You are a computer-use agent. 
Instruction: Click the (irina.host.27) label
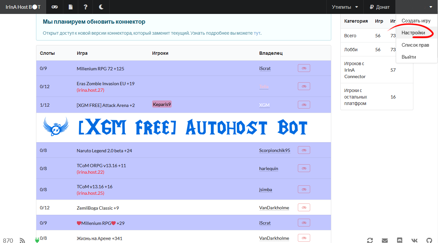[x=91, y=90]
